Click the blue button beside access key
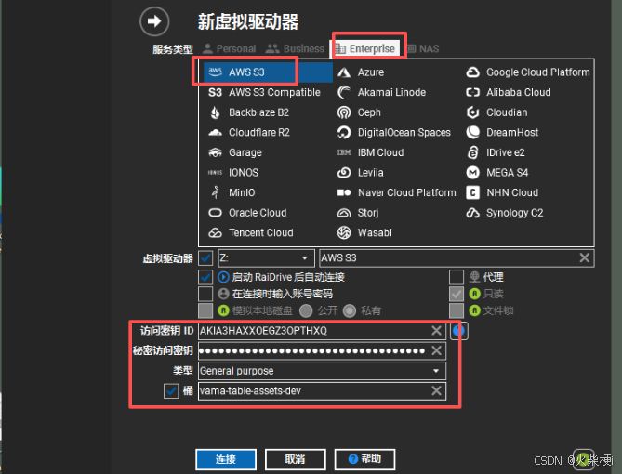The height and width of the screenshot is (474, 622). pos(459,331)
